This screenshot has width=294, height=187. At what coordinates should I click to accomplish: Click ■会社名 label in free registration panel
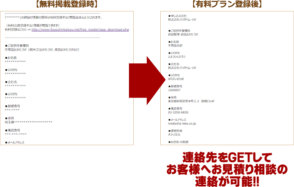pos(11,82)
